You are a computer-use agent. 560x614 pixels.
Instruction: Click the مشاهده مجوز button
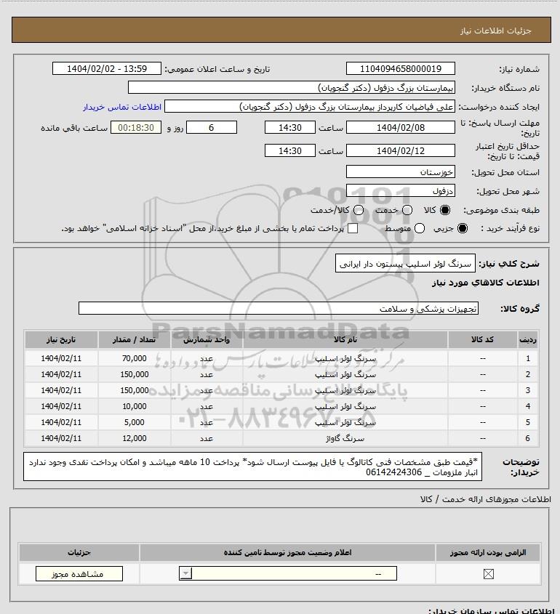(x=79, y=573)
